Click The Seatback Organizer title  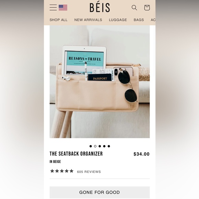click(x=76, y=154)
